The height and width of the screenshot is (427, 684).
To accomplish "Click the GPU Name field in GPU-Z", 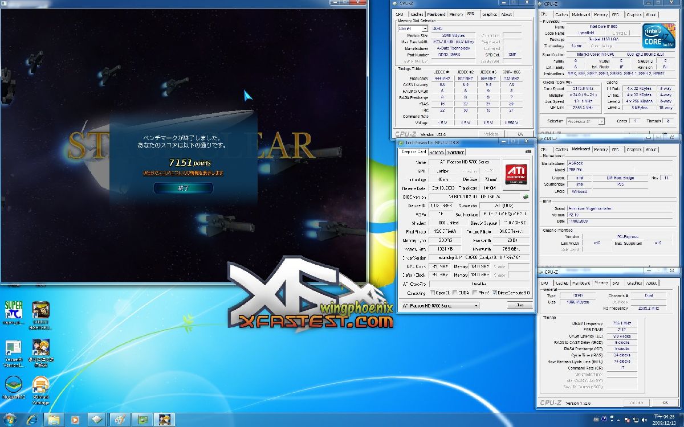I will pos(463,162).
